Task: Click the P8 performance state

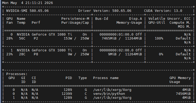Action: (36, 54)
